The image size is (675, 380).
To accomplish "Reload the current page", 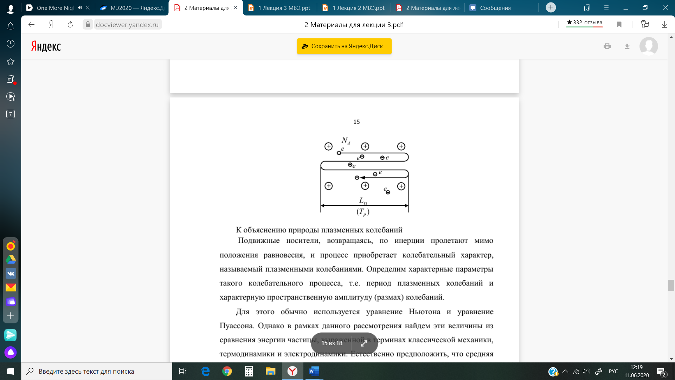I will pos(70,24).
